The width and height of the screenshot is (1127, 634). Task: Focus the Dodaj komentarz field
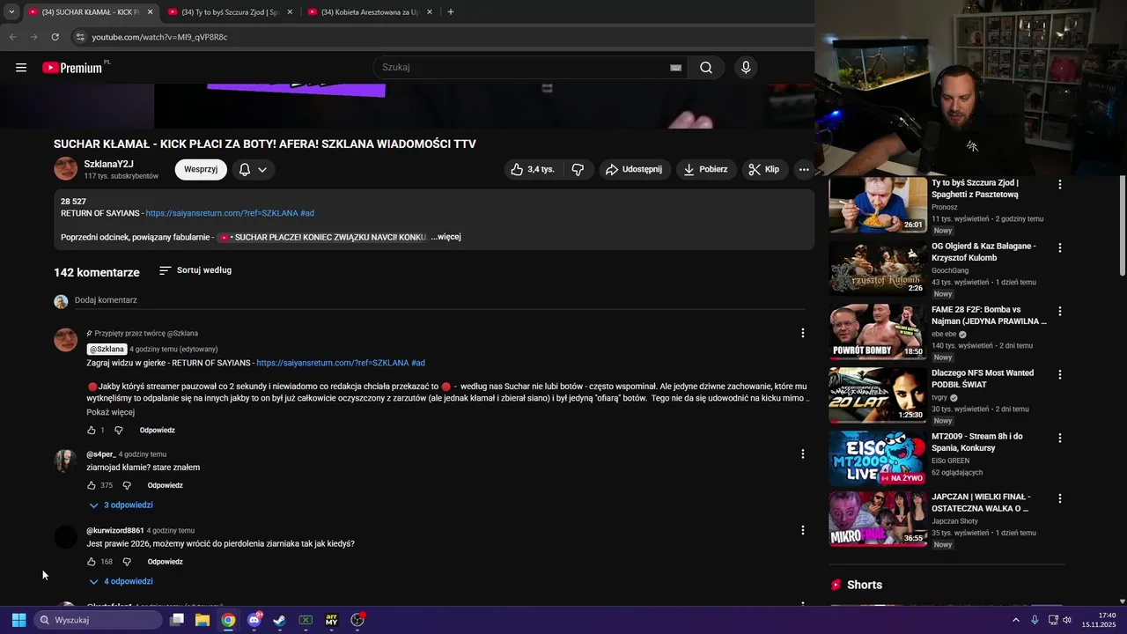pos(440,300)
